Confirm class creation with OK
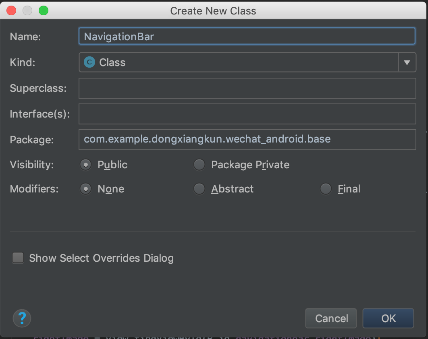 [388, 318]
